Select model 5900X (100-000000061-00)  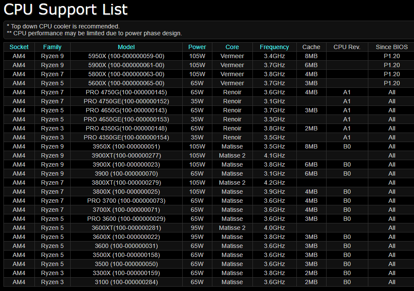tap(126, 65)
